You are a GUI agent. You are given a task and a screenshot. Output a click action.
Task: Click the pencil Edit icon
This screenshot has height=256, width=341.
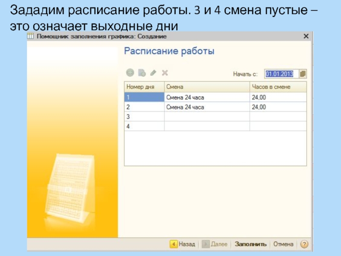[153, 73]
